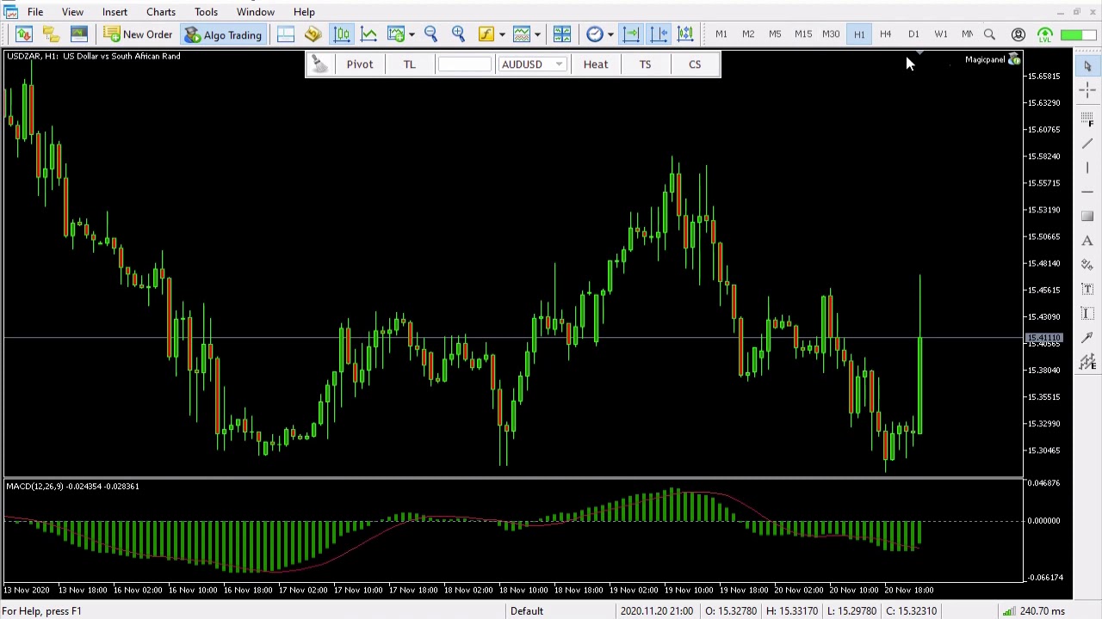This screenshot has height=619, width=1102.
Task: Select M5 timeframe
Action: click(x=775, y=34)
